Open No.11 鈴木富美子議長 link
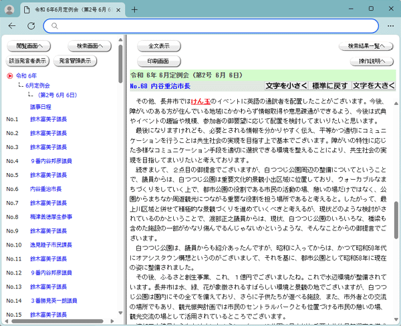401x326 pixels. tap(48, 259)
